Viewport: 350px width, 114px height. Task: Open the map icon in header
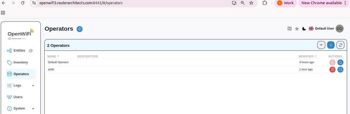[x=290, y=29]
